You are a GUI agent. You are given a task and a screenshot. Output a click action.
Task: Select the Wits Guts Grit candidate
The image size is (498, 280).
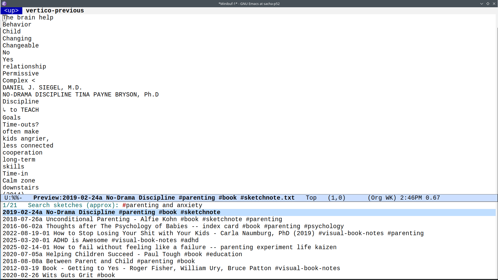click(x=59, y=275)
